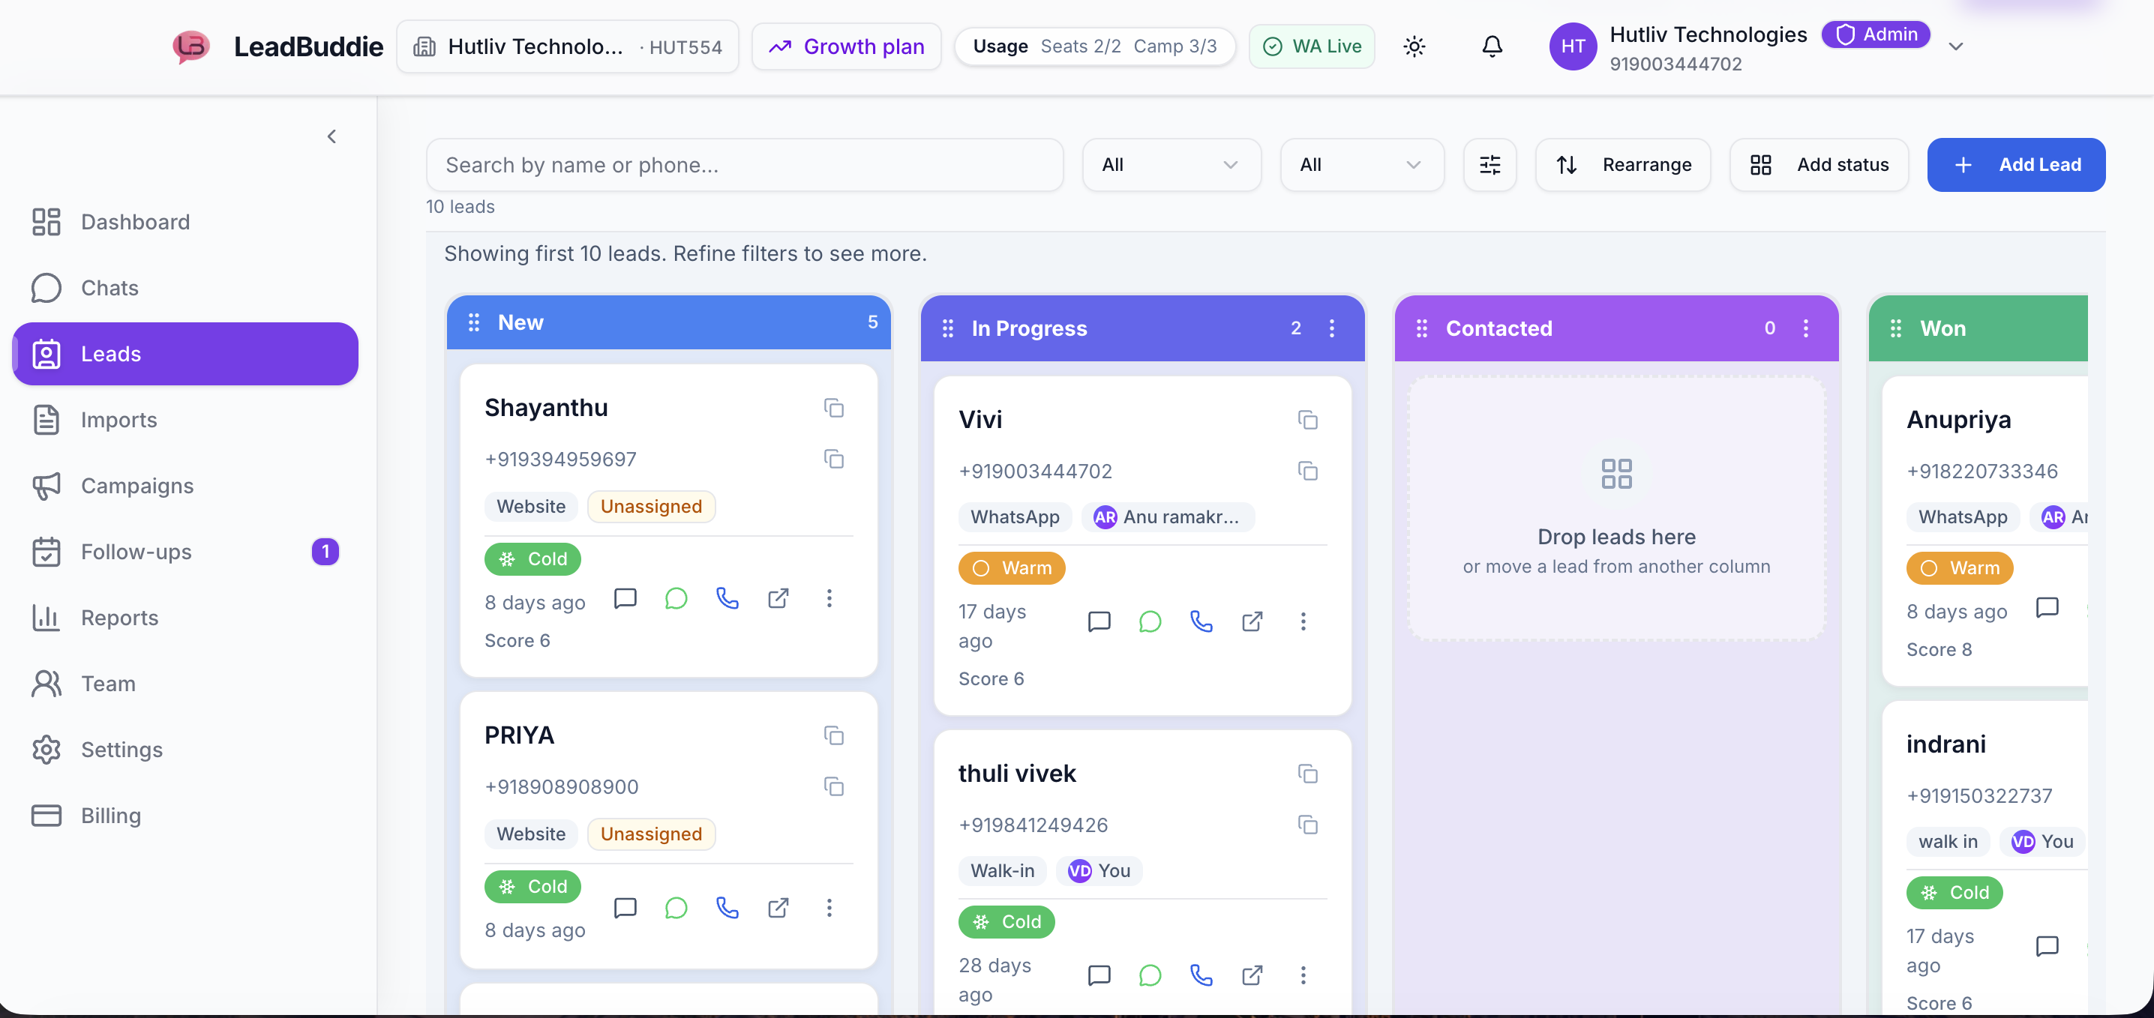
Task: Collapse the sidebar with chevron arrow
Action: 332,136
